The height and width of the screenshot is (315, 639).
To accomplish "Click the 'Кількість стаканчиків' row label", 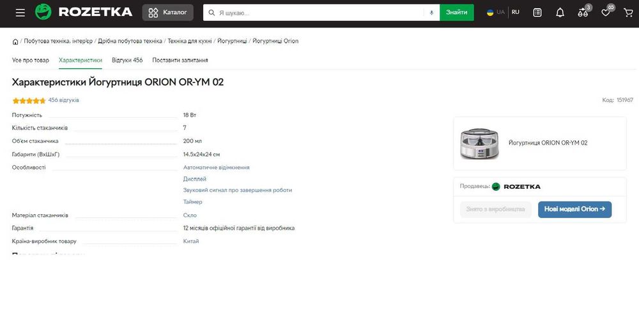I will tap(40, 128).
